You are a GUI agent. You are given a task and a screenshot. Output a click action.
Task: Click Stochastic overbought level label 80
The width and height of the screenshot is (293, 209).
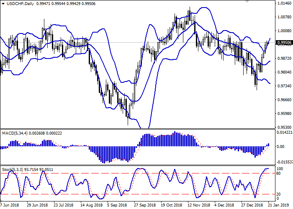pos(278,173)
